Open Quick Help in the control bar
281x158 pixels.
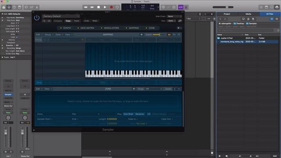14,7
